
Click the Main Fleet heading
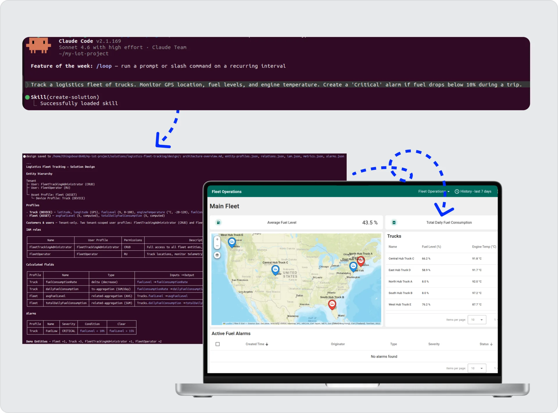pyautogui.click(x=224, y=206)
